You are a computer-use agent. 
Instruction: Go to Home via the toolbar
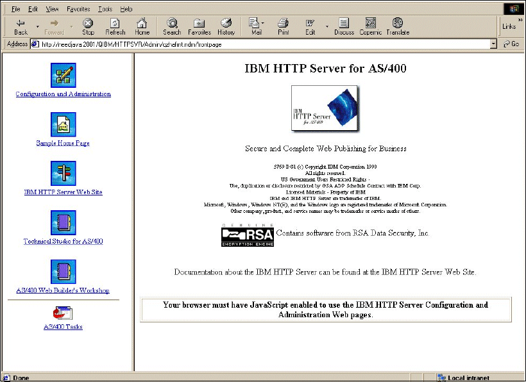142,26
